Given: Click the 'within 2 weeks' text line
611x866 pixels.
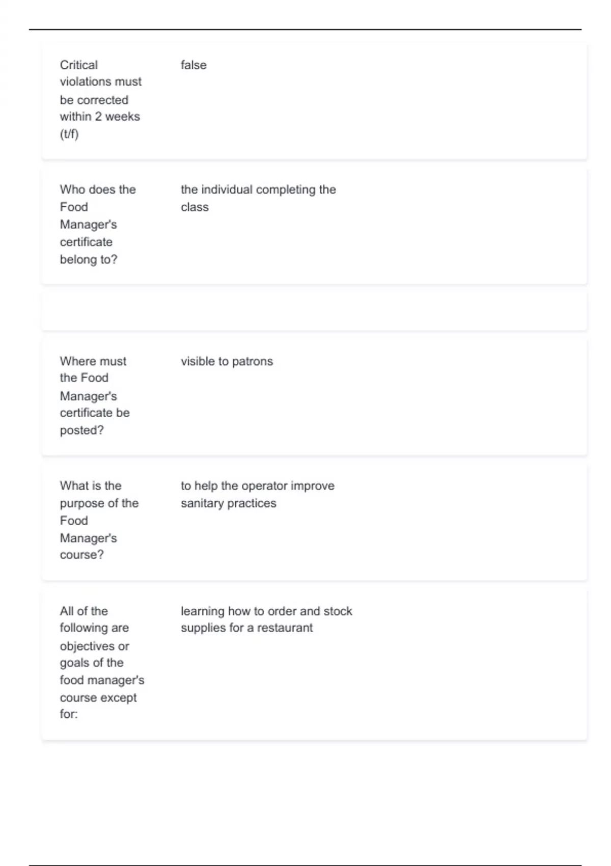Looking at the screenshot, I should 100,117.
